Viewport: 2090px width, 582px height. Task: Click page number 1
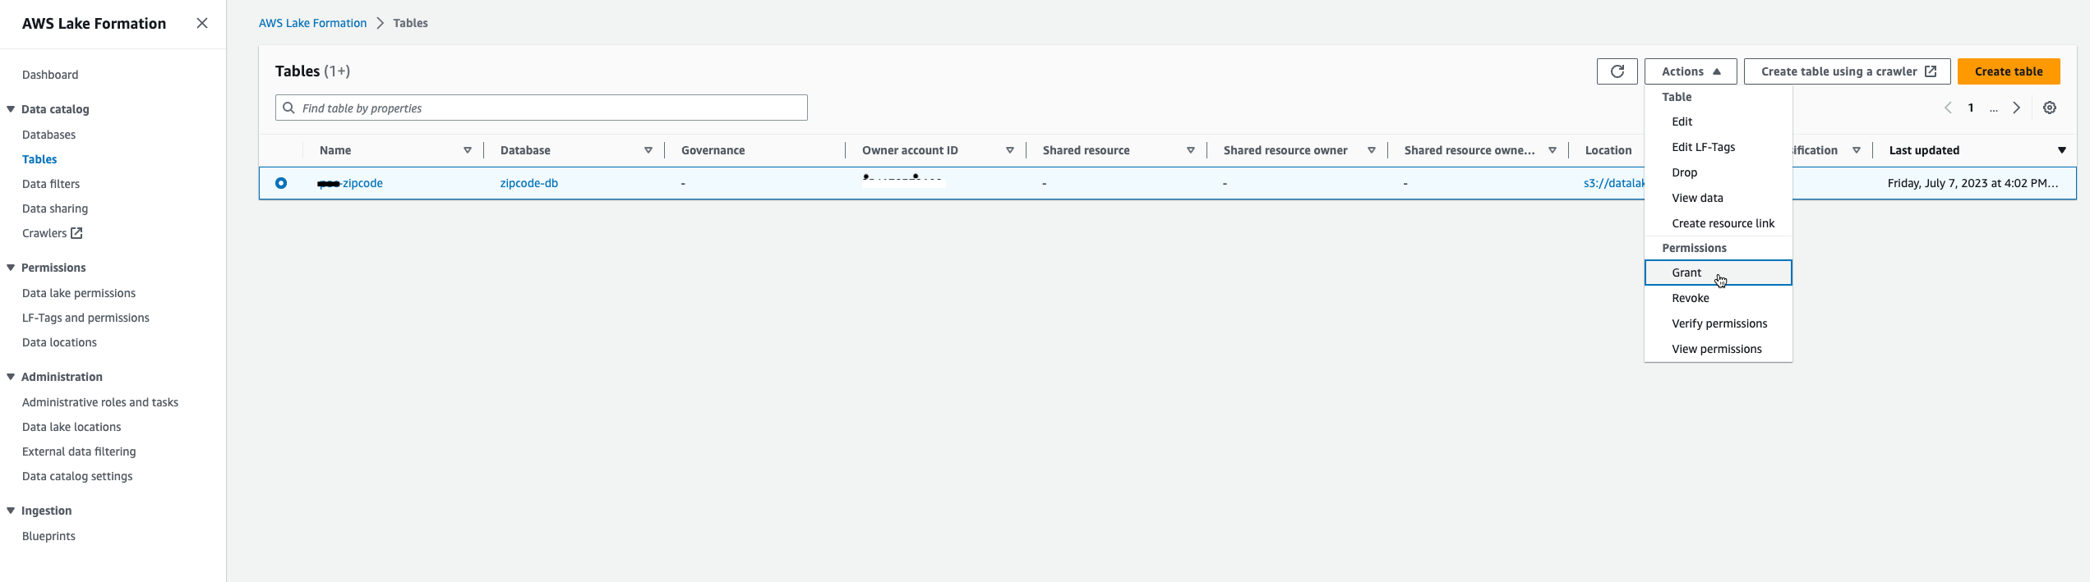point(1971,108)
